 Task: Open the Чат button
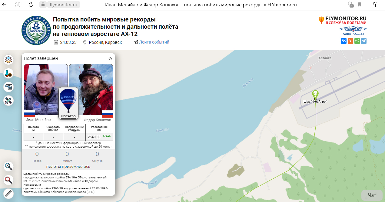tap(372, 195)
